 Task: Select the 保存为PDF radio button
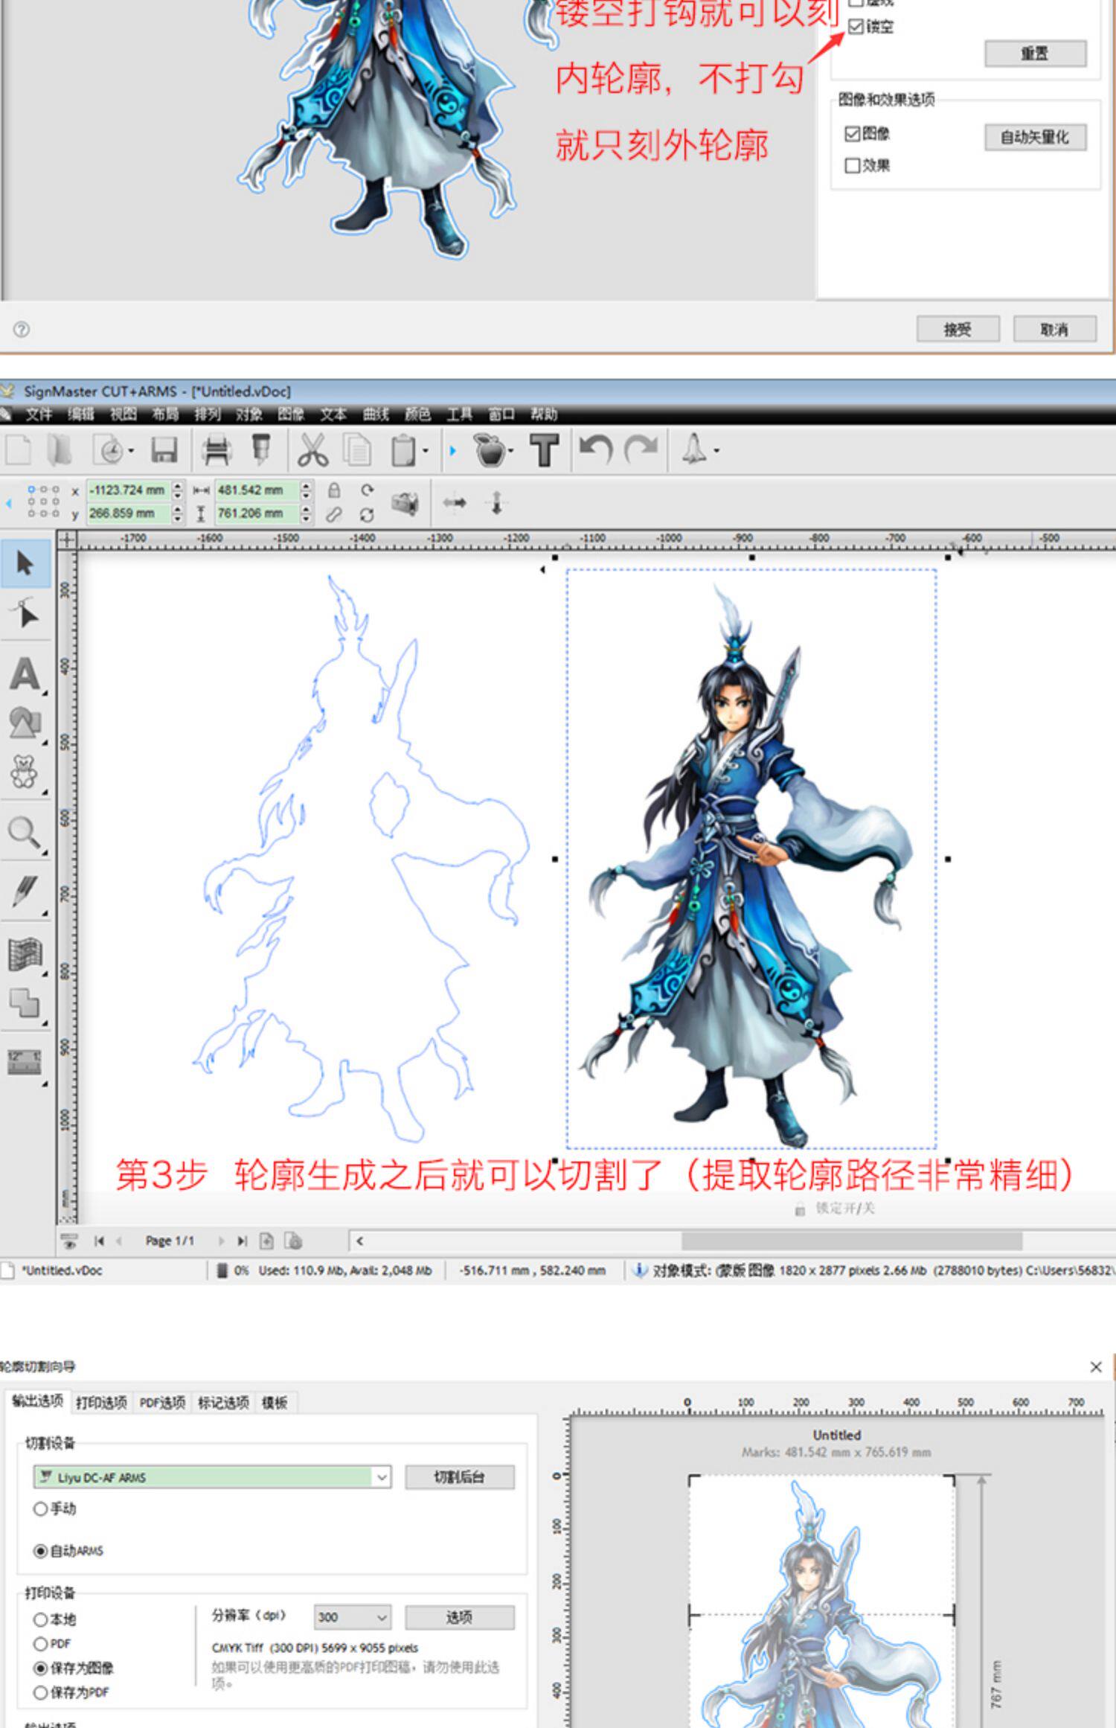click(41, 1692)
